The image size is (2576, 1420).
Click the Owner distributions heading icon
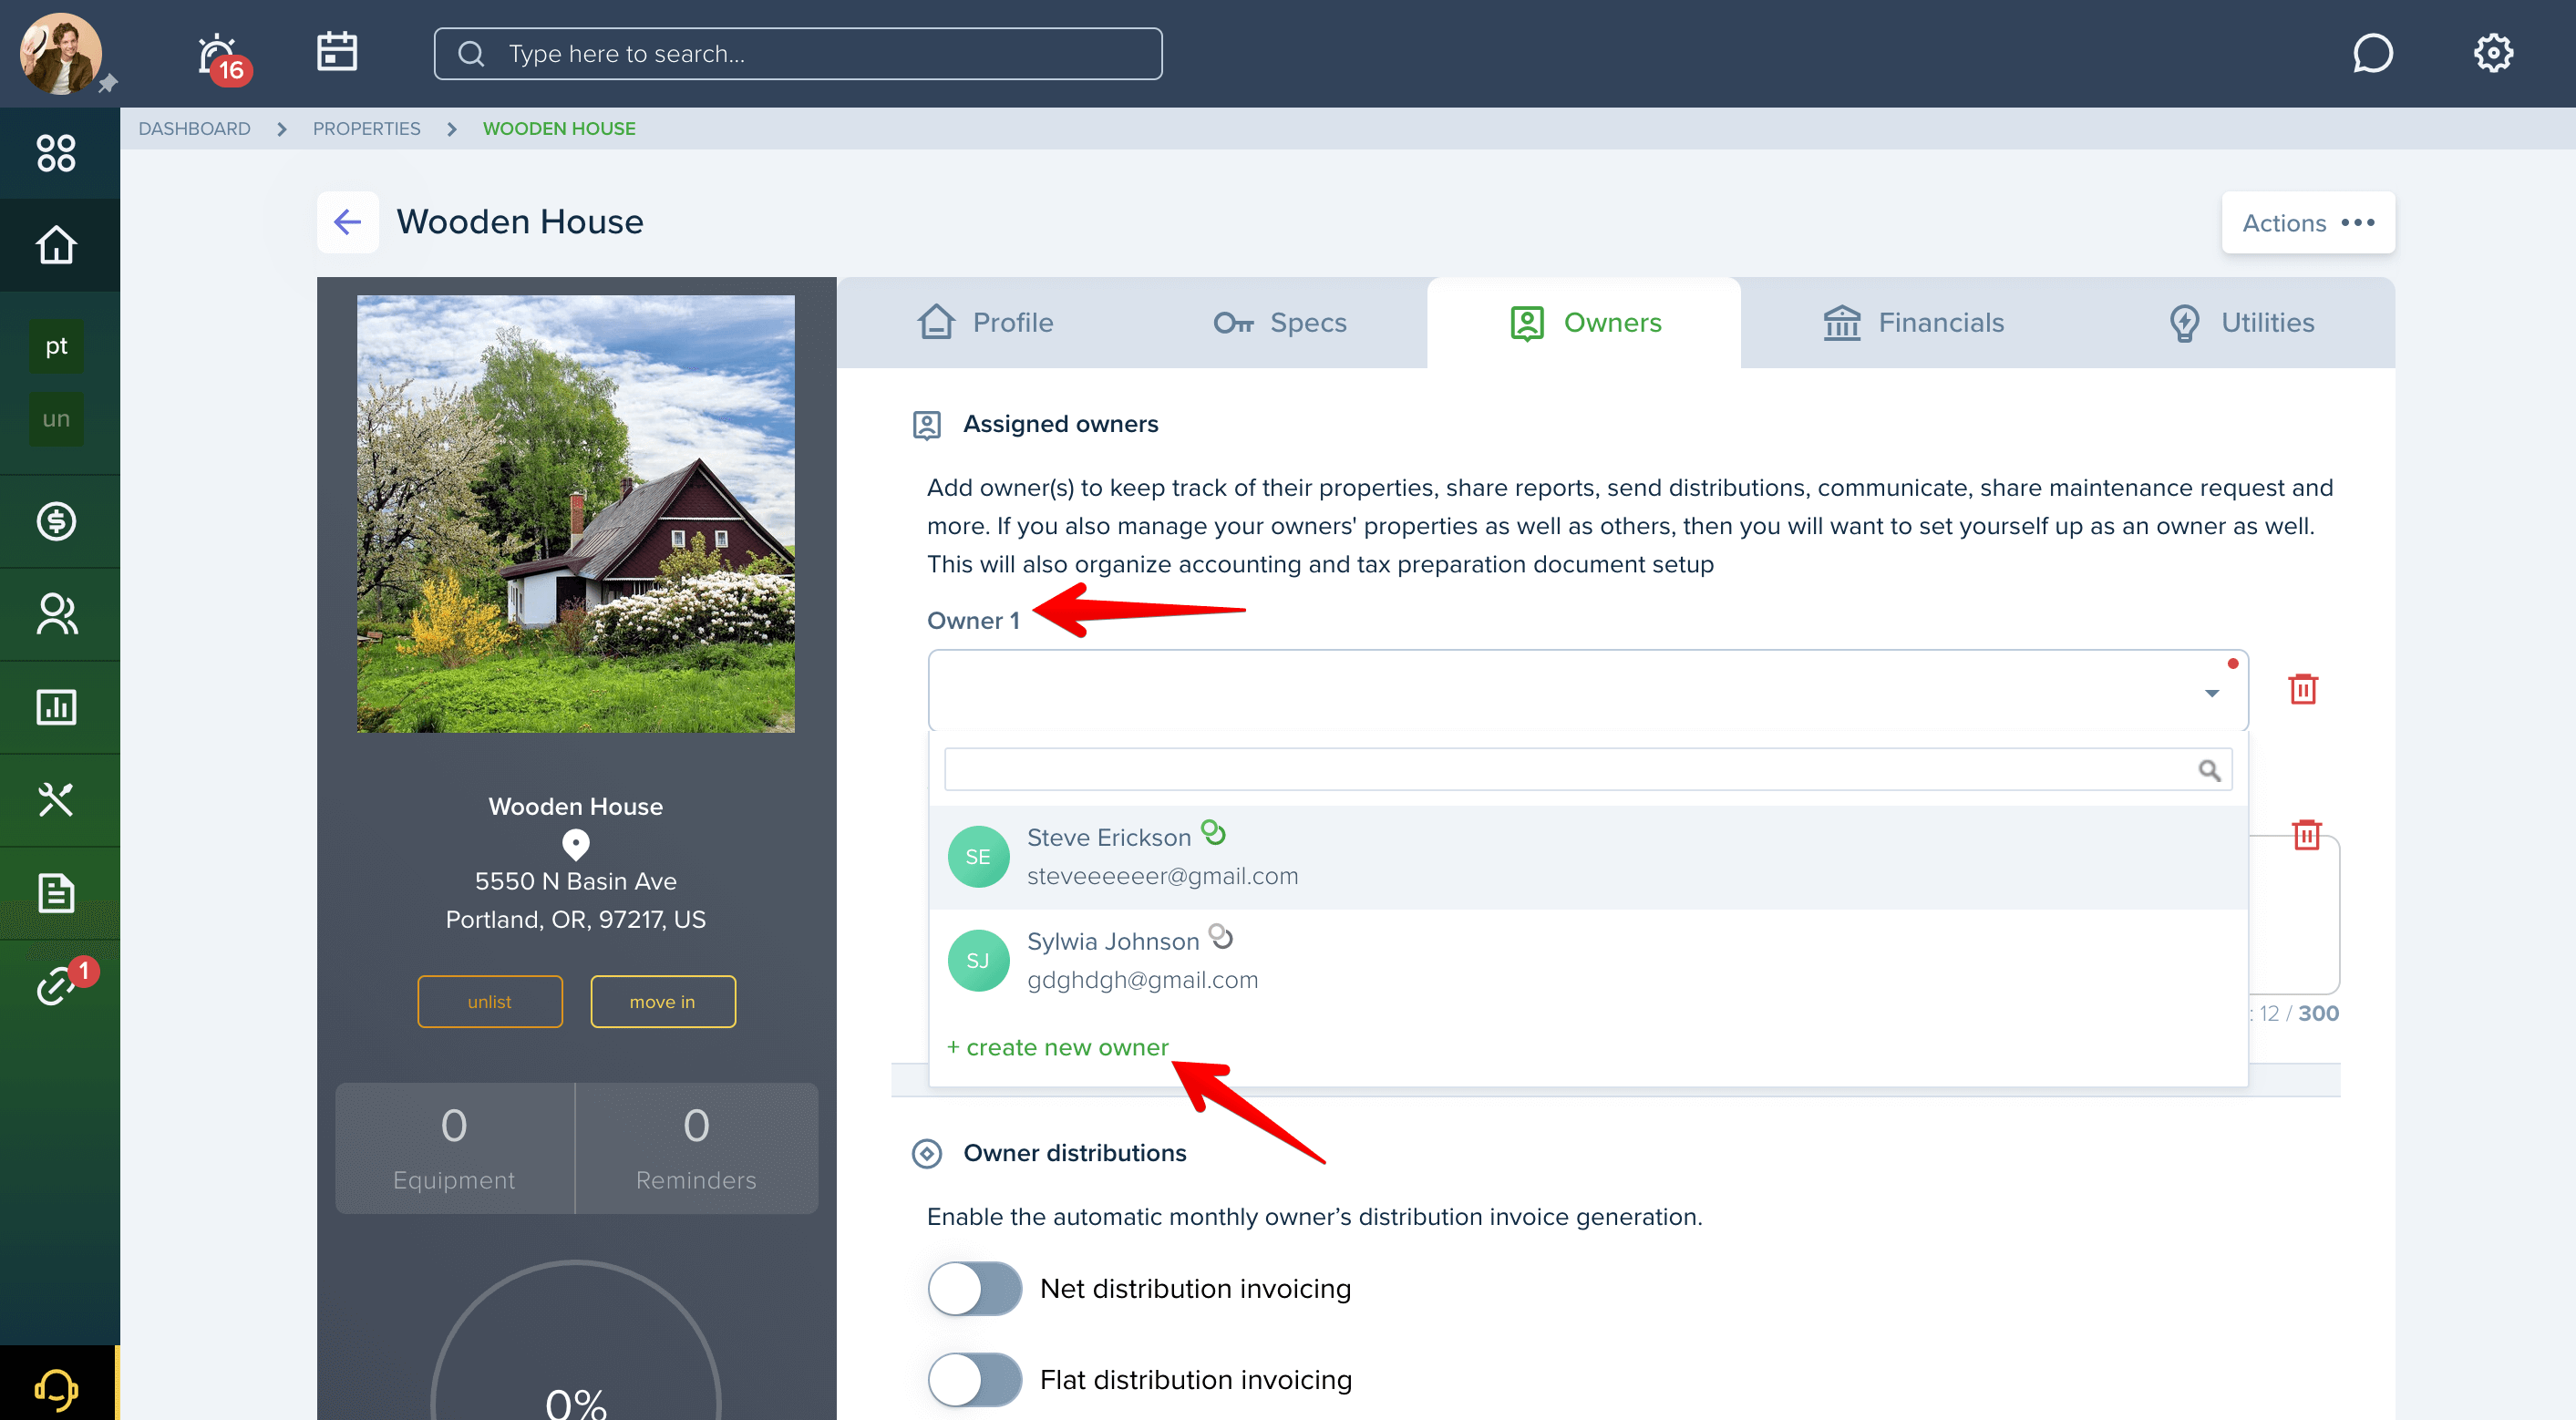click(x=926, y=1153)
